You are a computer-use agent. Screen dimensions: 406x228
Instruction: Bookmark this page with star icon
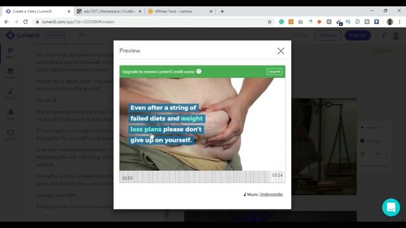pyautogui.click(x=270, y=22)
